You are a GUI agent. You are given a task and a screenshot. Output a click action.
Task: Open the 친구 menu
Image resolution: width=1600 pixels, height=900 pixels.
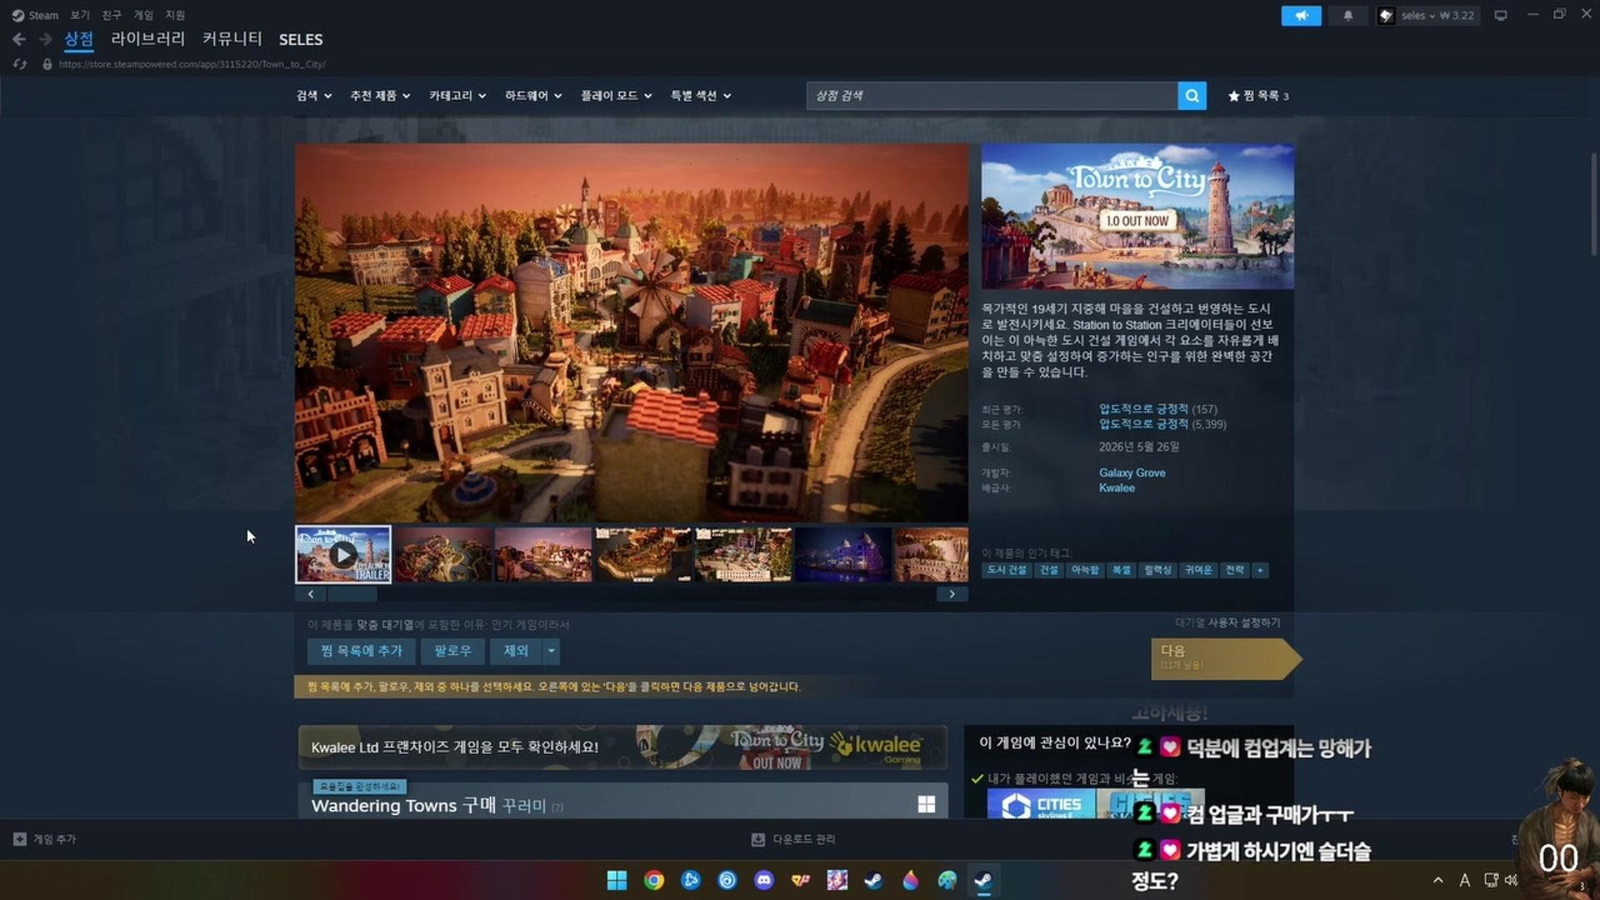tap(112, 15)
